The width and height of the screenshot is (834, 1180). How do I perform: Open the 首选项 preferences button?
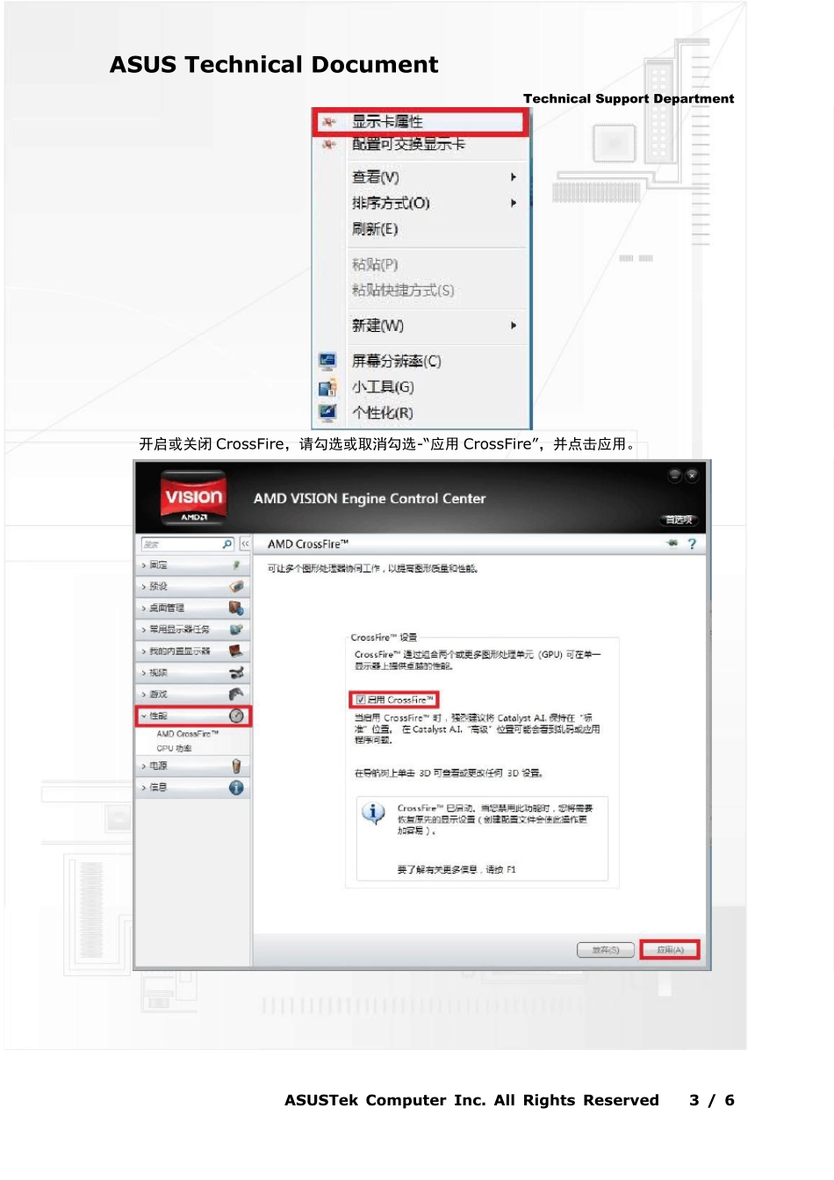pyautogui.click(x=679, y=520)
